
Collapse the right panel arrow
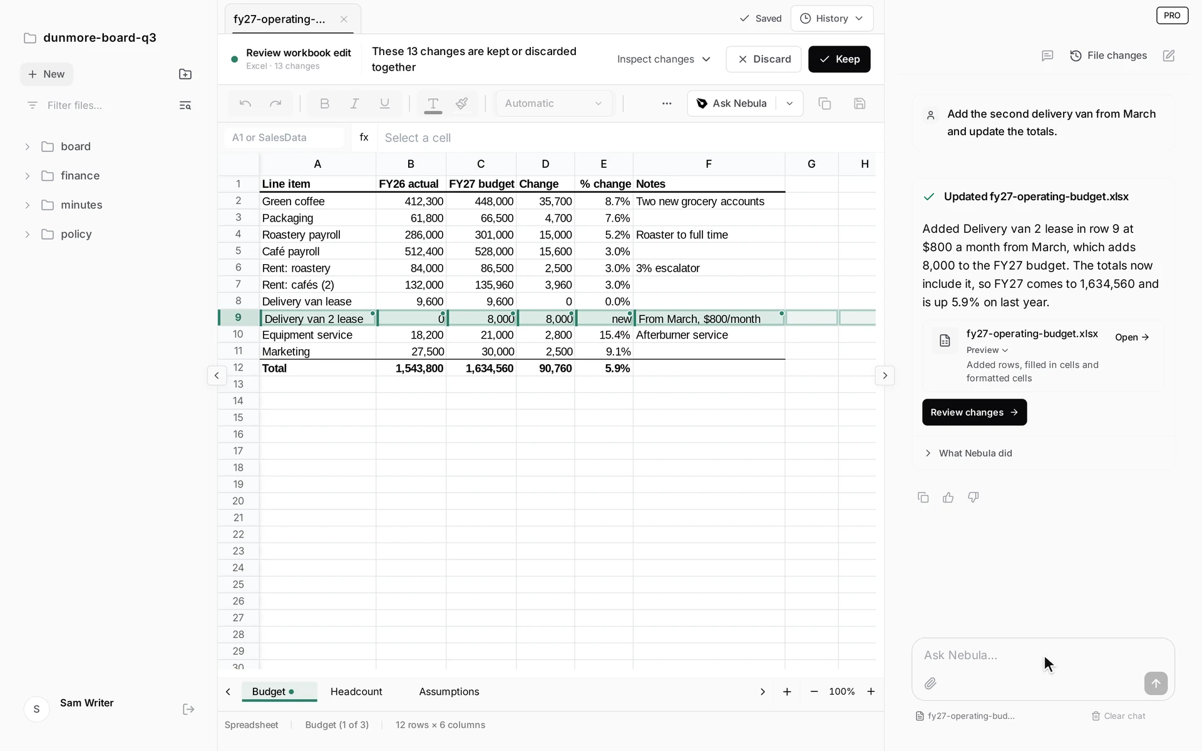pyautogui.click(x=885, y=375)
